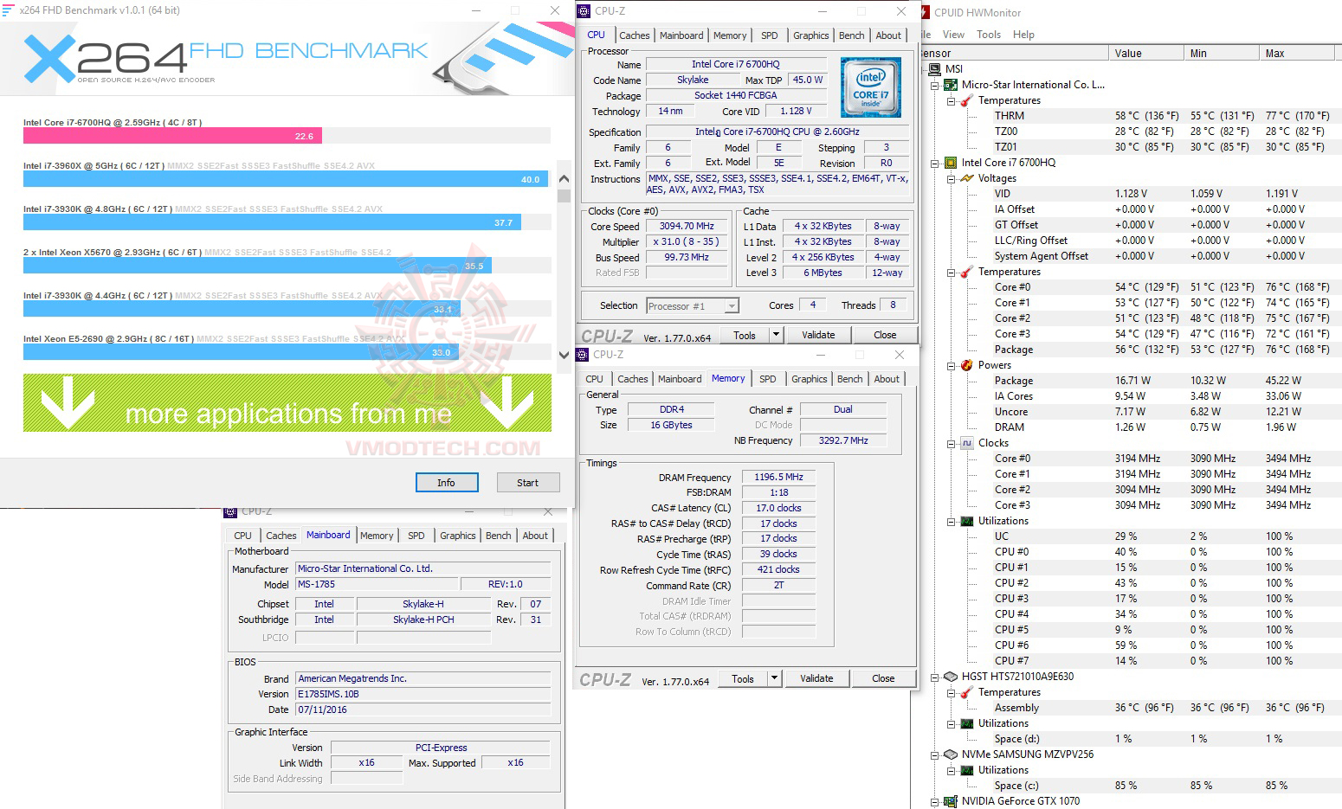The image size is (1342, 809).
Task: Switch to the SPD tab in CPU-Z
Action: click(x=769, y=35)
